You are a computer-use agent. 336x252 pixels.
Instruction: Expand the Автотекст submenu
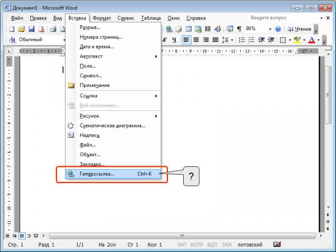coord(113,57)
